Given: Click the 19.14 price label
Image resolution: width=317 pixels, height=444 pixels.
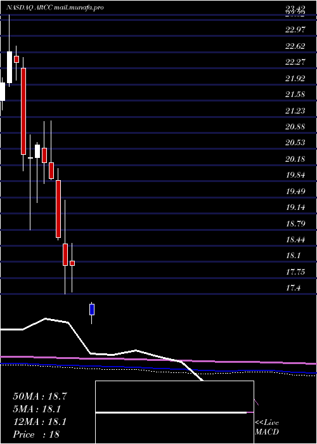Looking at the screenshot, I should pos(295,208).
